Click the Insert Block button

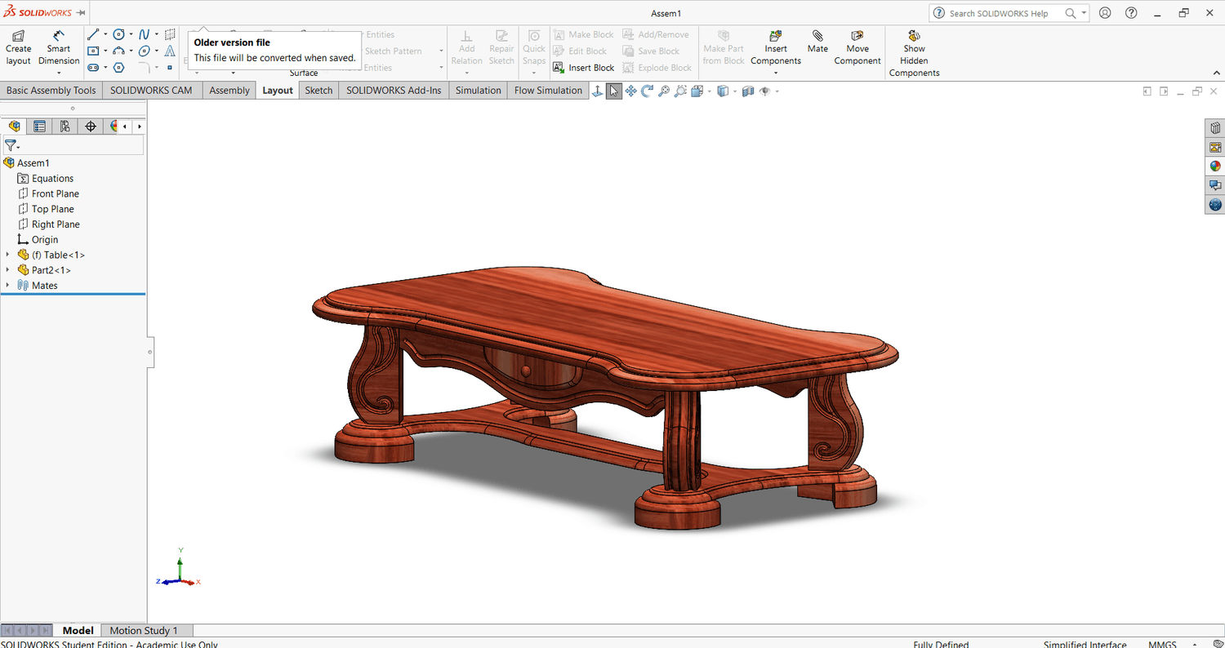tap(583, 68)
